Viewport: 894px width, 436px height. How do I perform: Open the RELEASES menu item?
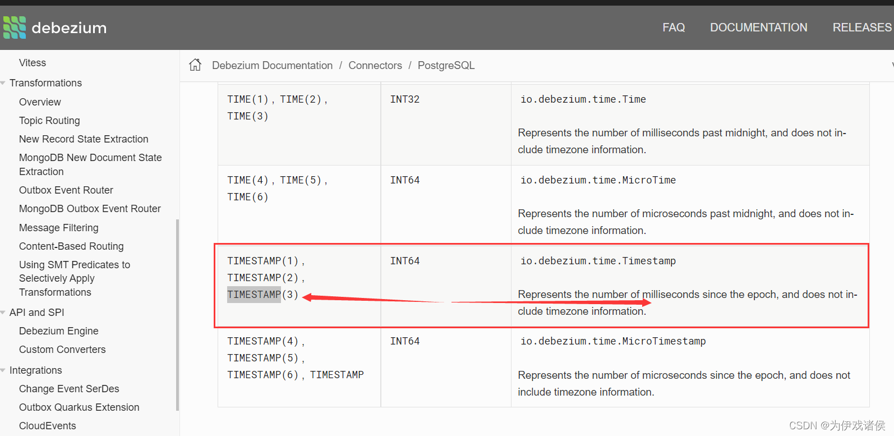pyautogui.click(x=862, y=27)
